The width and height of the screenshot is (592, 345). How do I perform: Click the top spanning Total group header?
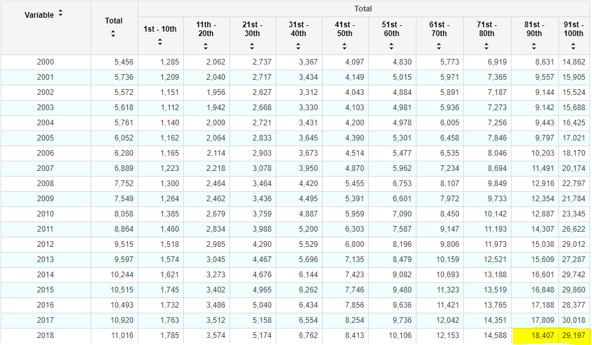point(363,9)
